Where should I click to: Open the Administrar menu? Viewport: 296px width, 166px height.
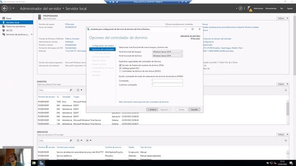258,8
